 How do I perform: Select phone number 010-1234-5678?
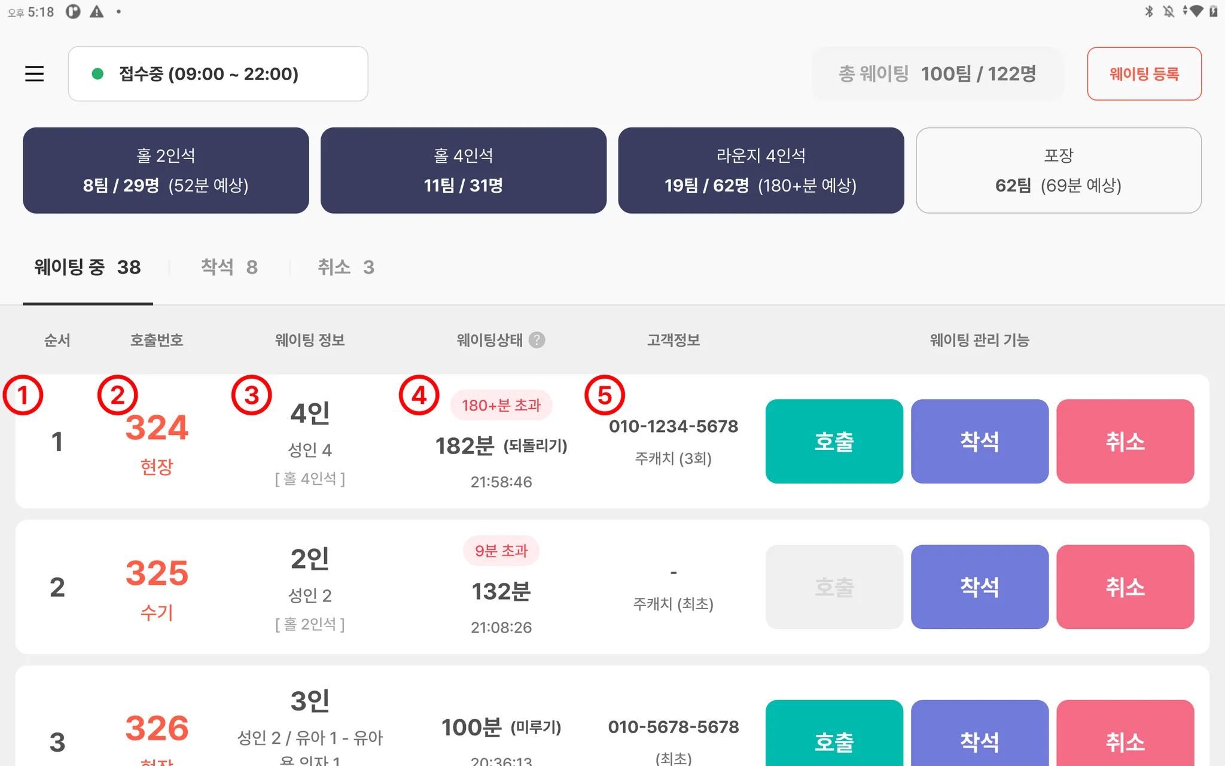(x=674, y=427)
